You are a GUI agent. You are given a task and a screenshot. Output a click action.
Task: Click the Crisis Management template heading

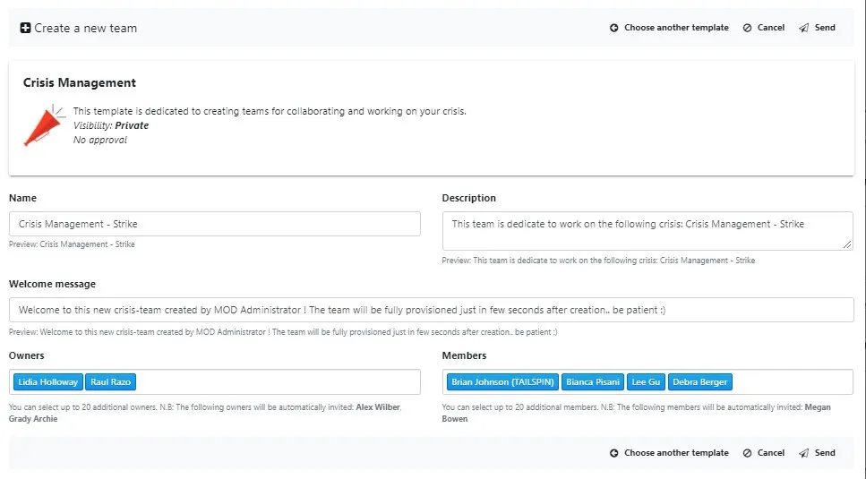click(80, 82)
